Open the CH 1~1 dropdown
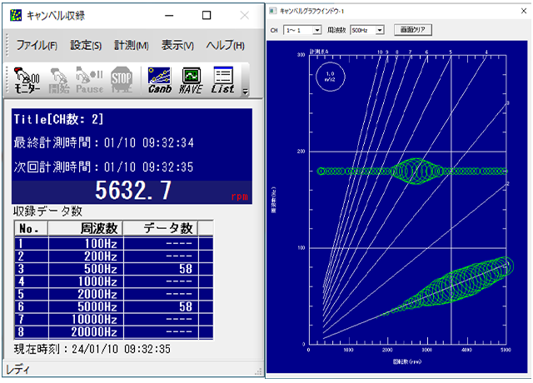533x383 pixels. click(302, 30)
